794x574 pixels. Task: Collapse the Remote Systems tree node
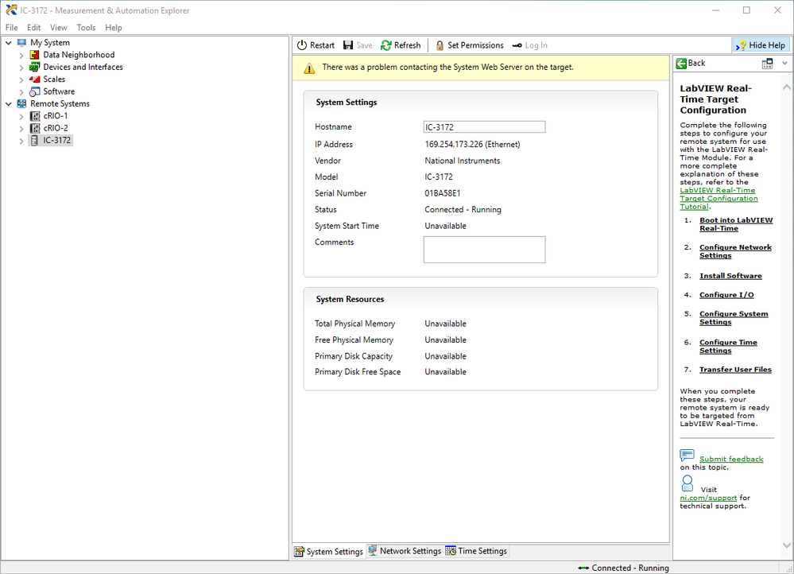tap(9, 104)
